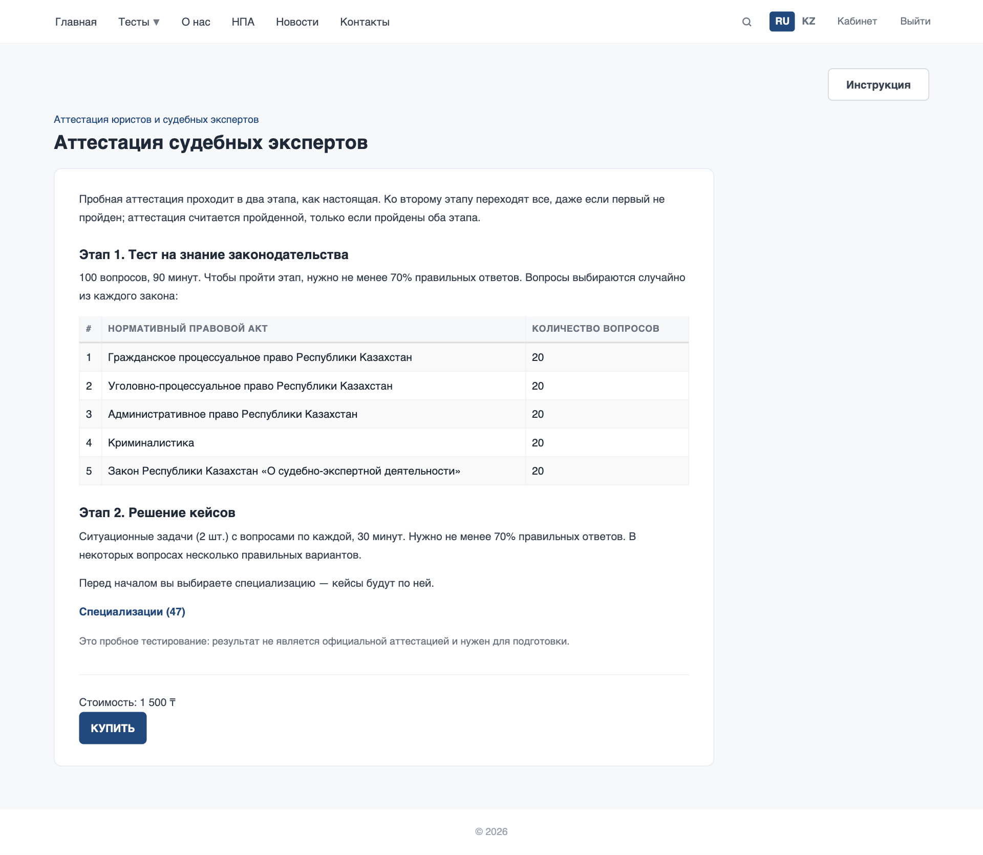Click the Этап 1 heading
This screenshot has height=855, width=983.
coord(213,254)
